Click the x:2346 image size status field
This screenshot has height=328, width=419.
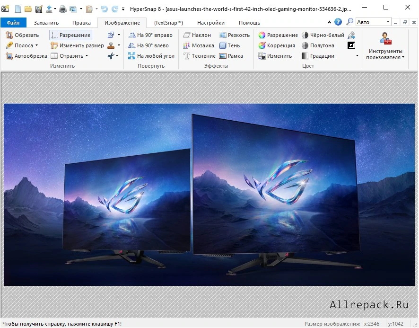(x=372, y=324)
